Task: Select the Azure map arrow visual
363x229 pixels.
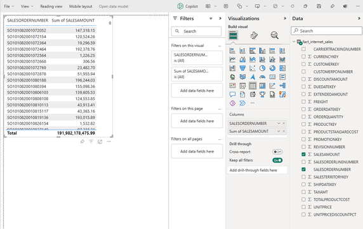Action: coord(253,77)
